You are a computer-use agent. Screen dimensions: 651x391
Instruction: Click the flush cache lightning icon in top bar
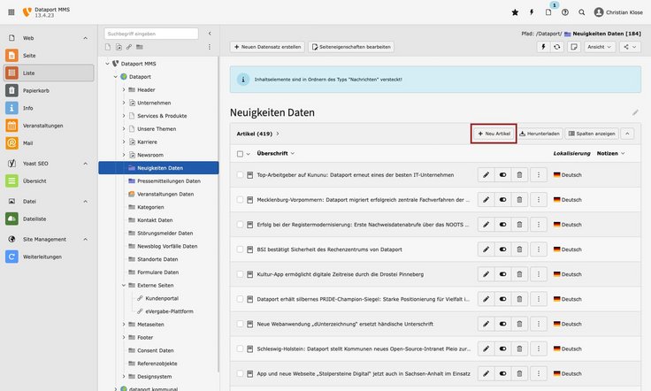532,12
